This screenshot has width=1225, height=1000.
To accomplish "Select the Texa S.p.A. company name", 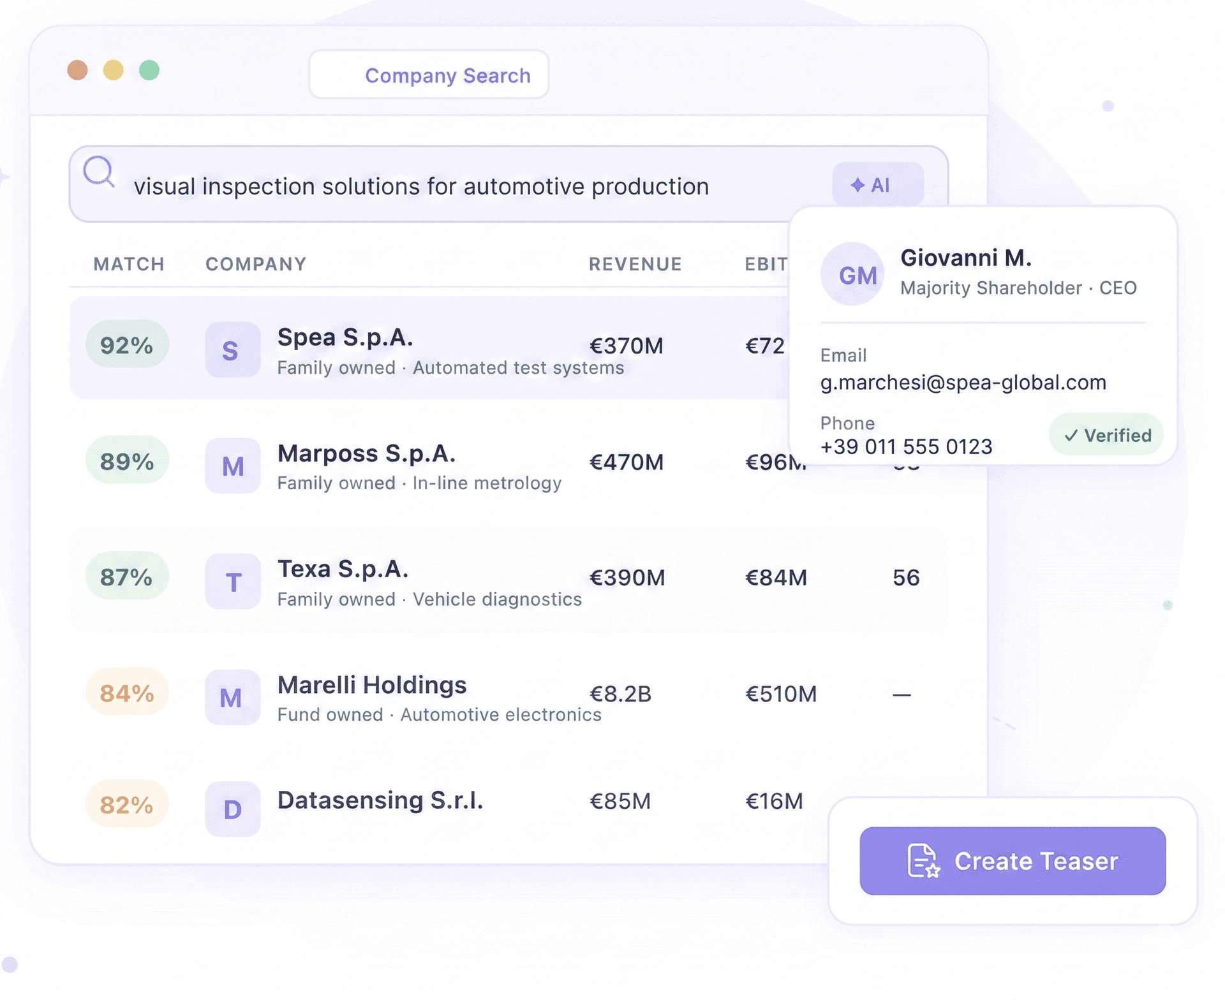I will pyautogui.click(x=343, y=568).
